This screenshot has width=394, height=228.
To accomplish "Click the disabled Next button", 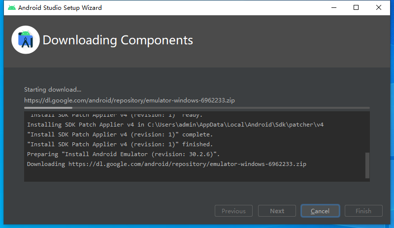I will (277, 211).
